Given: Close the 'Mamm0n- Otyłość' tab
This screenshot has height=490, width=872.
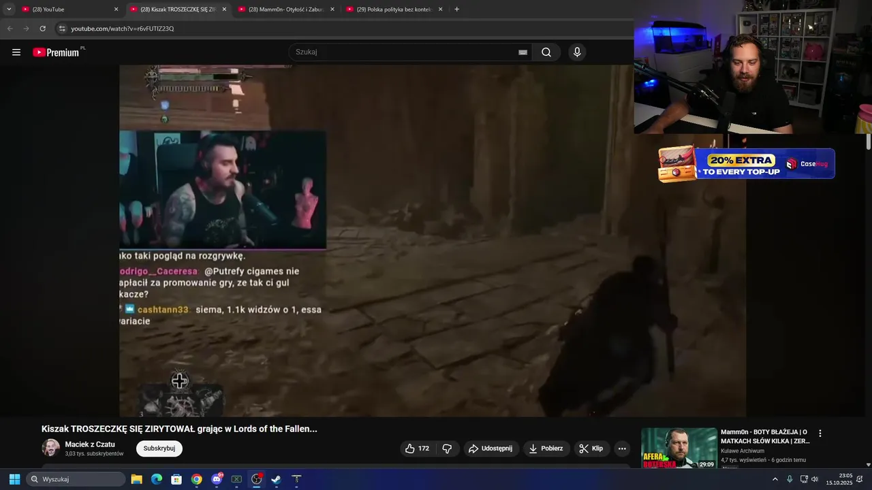Looking at the screenshot, I should pos(332,10).
